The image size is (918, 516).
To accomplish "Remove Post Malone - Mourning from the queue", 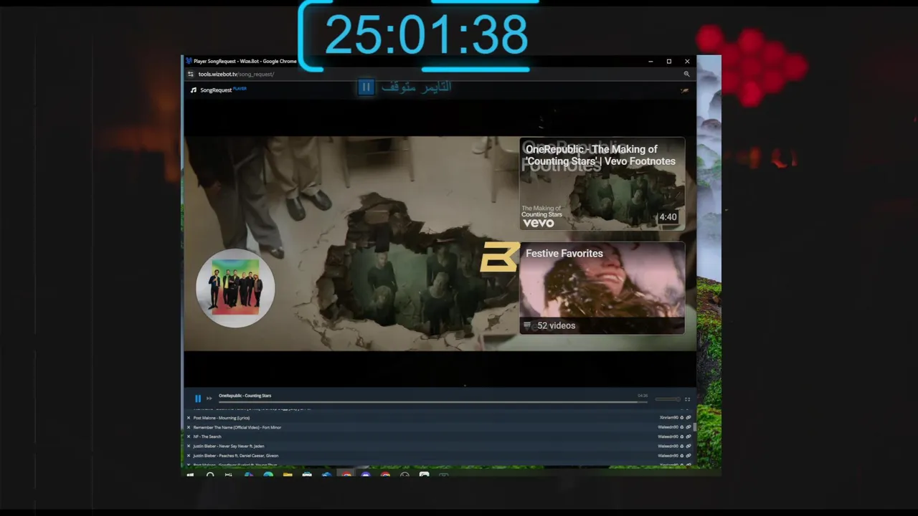I will 189,418.
